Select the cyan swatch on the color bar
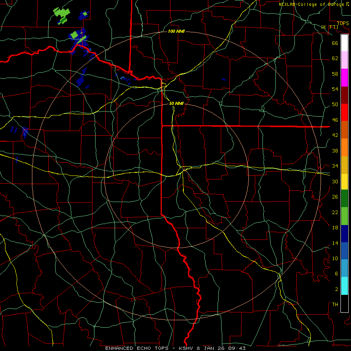351x351 pixels. click(x=344, y=286)
